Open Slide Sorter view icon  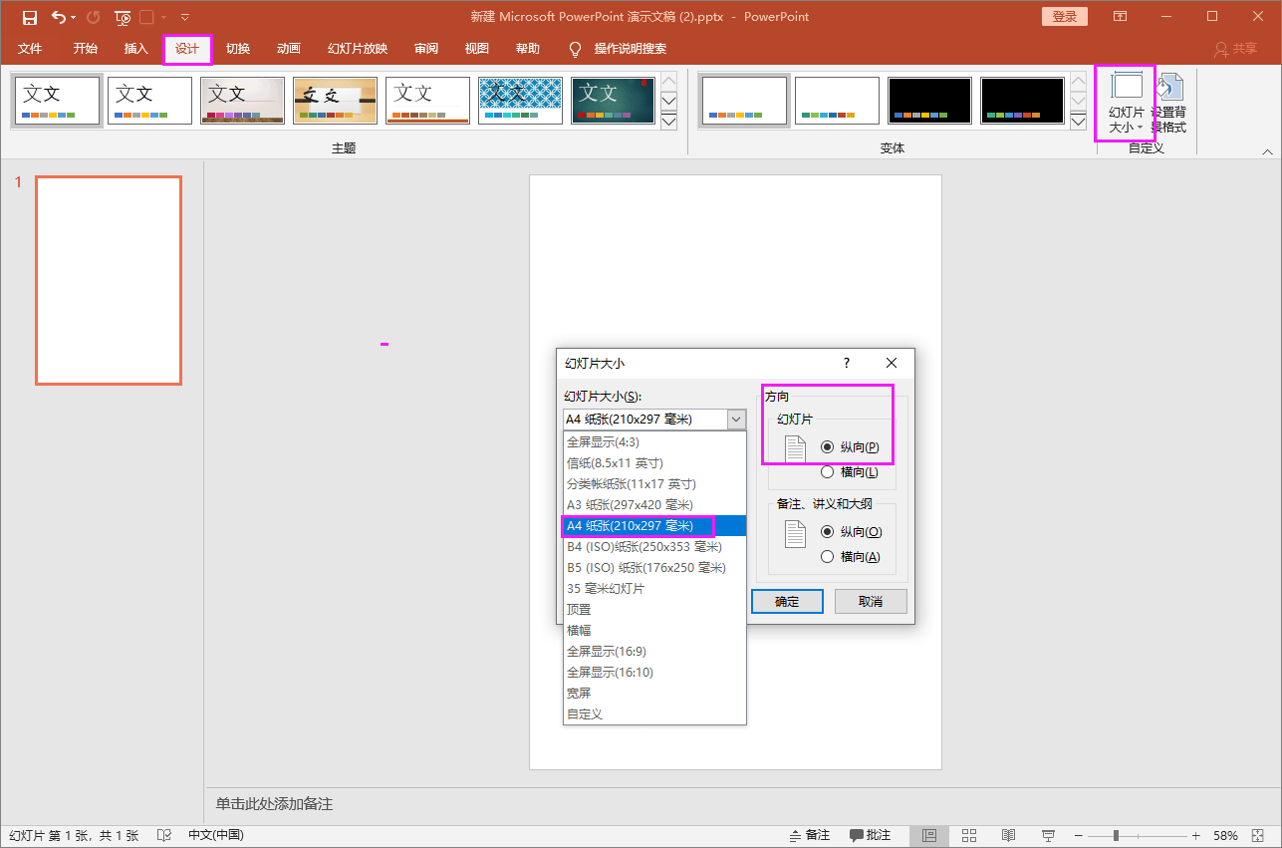click(969, 835)
